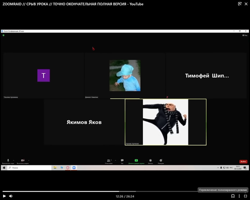Viewport: 250px width, 200px height.
Task: Close the video player overlay
Action: click(246, 4)
